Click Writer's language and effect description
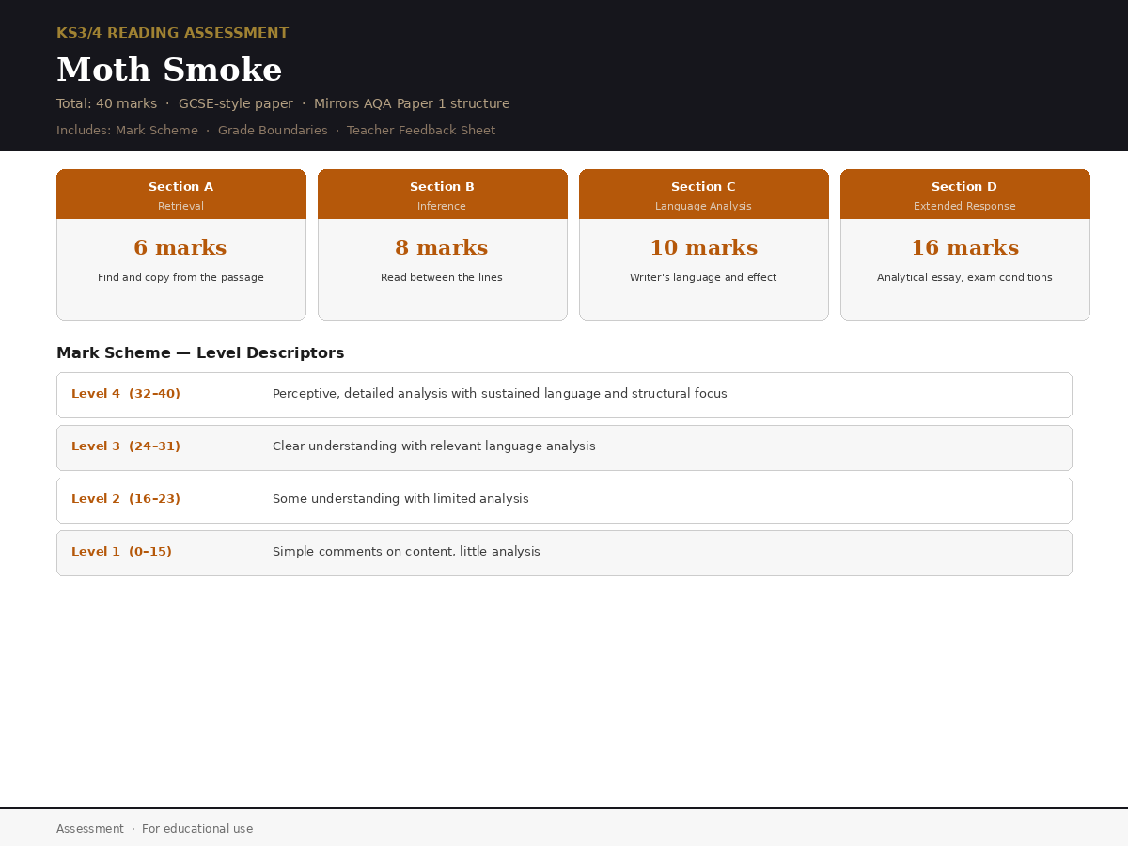The height and width of the screenshot is (846, 1128). (703, 278)
